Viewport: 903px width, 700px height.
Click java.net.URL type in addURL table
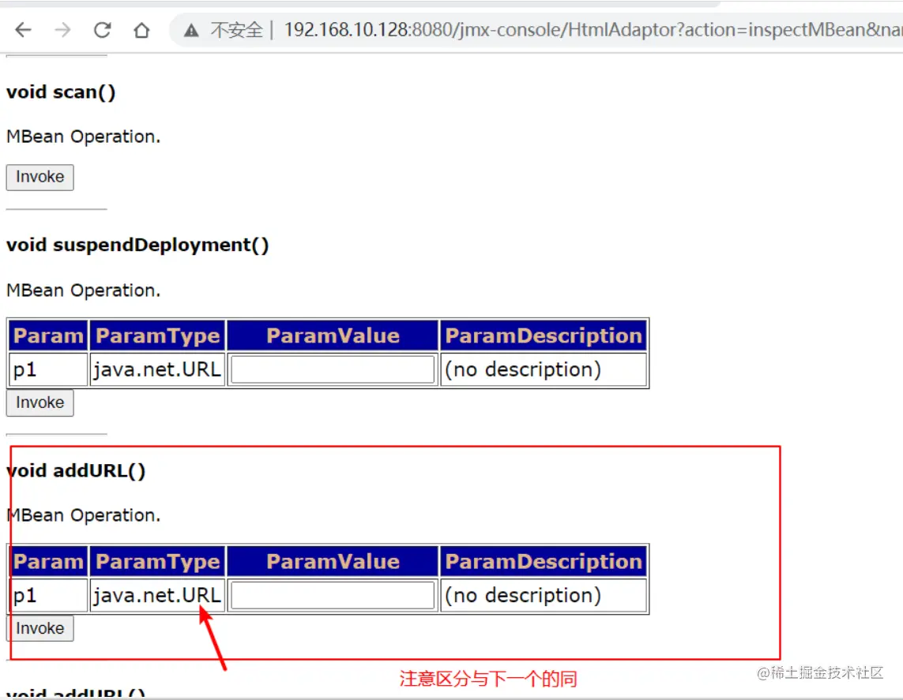(x=157, y=595)
